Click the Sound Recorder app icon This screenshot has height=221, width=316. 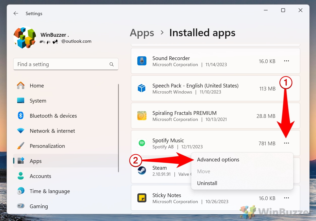click(x=142, y=61)
